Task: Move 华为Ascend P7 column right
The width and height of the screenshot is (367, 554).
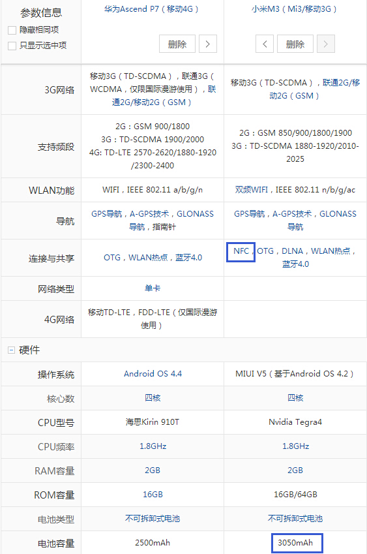Action: [208, 44]
